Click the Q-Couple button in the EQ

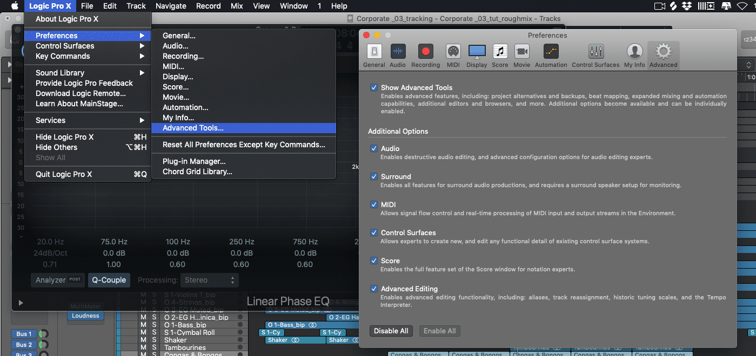coord(109,280)
